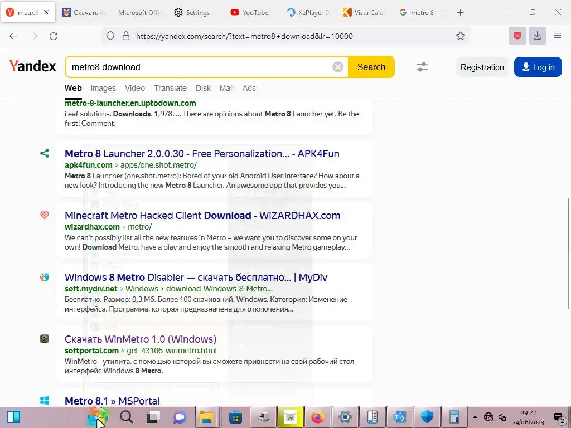Switch to the XePlayer tab
The height and width of the screenshot is (428, 571).
308,13
